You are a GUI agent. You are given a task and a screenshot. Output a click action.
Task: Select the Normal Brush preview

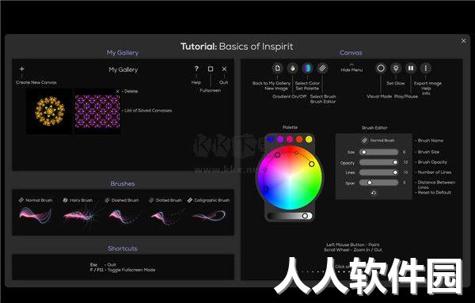pyautogui.click(x=36, y=215)
